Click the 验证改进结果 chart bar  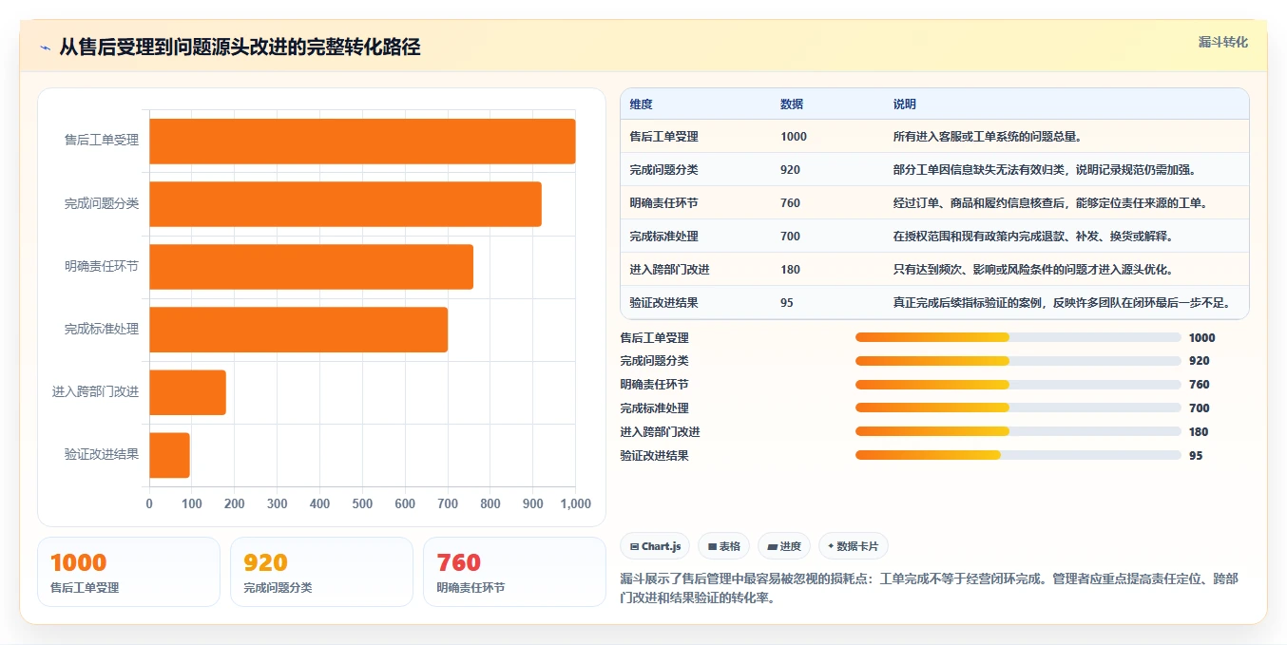169,455
